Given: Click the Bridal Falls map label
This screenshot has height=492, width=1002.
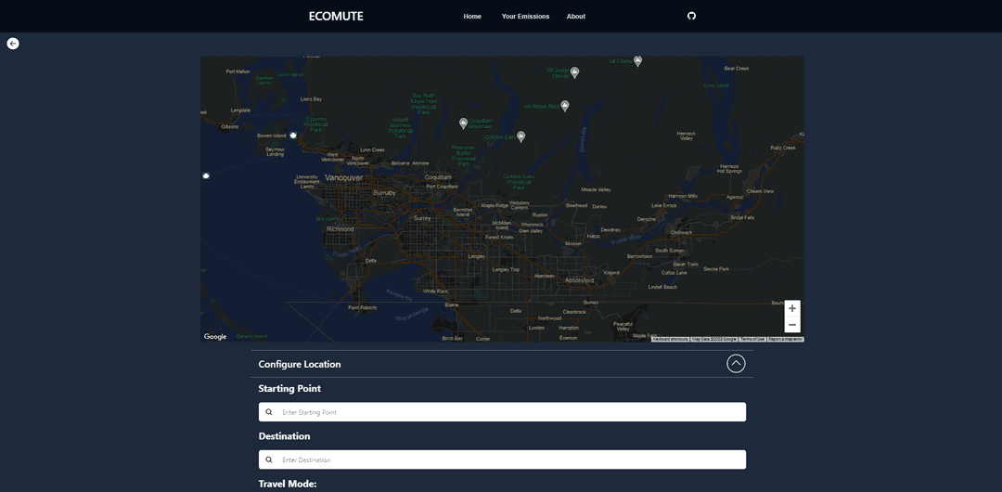Looking at the screenshot, I should (742, 217).
